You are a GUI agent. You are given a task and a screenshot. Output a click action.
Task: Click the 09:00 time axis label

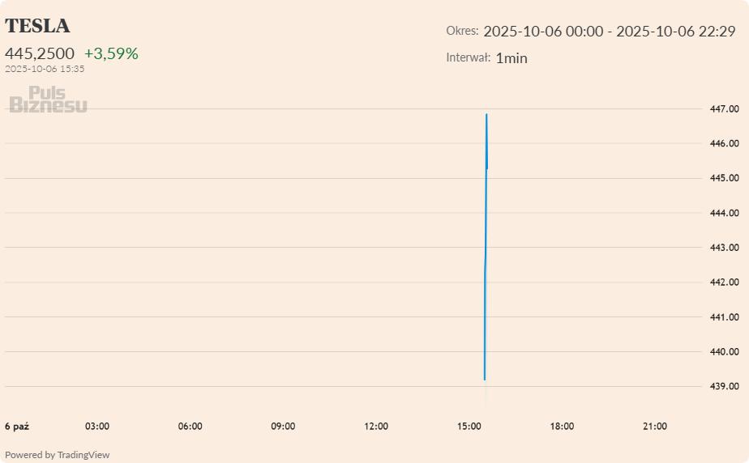(283, 427)
